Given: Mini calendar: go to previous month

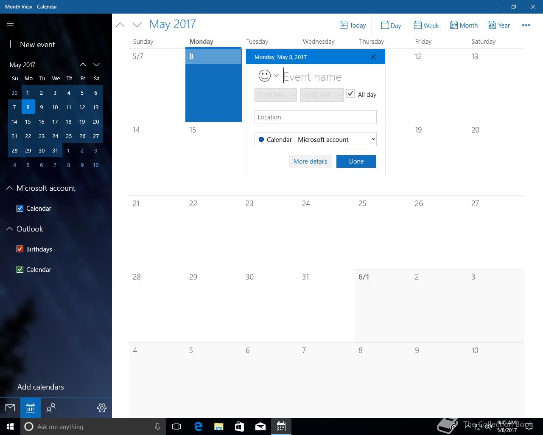Looking at the screenshot, I should 83,65.
